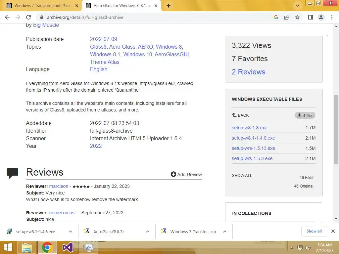
Task: Click the BACK arrow in files panel
Action: click(x=240, y=115)
